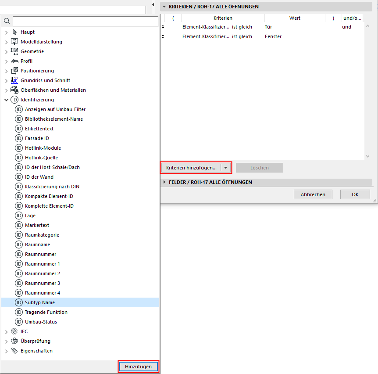Expand the FELDER panel section
378x374 pixels.
pyautogui.click(x=164, y=182)
